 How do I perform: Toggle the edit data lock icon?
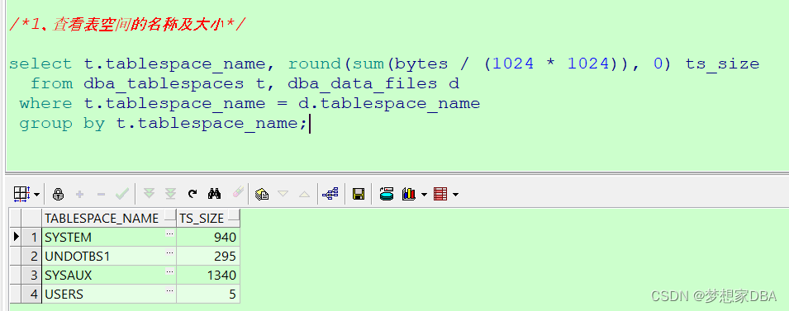pos(59,194)
